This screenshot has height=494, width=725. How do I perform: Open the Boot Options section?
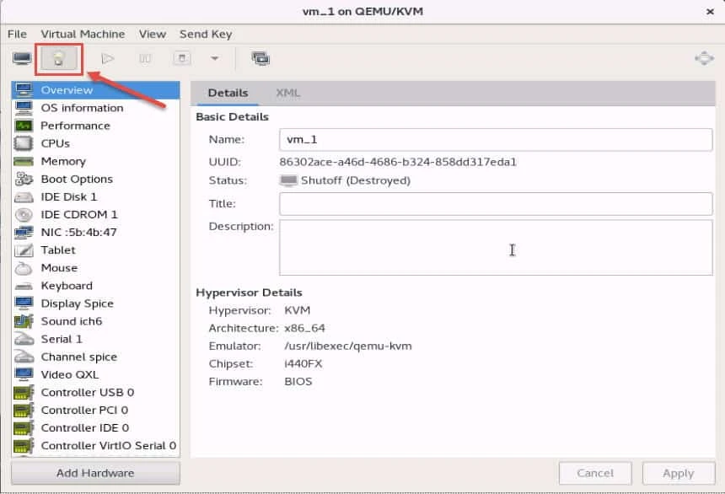75,179
